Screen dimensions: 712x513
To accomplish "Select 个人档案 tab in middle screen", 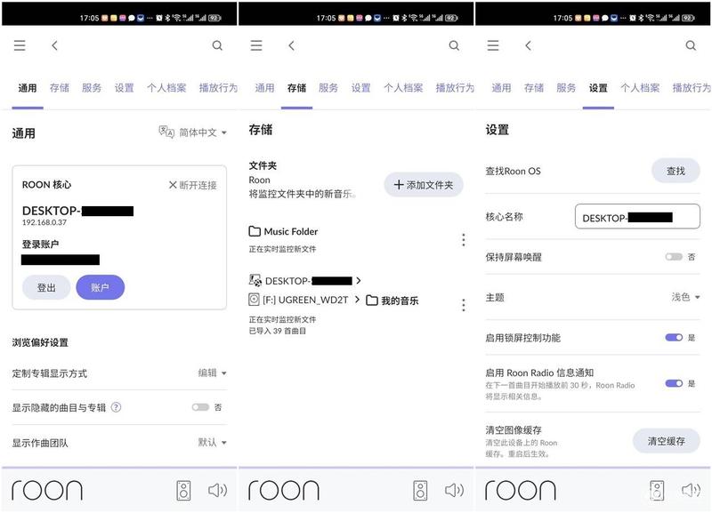I will click(x=403, y=87).
